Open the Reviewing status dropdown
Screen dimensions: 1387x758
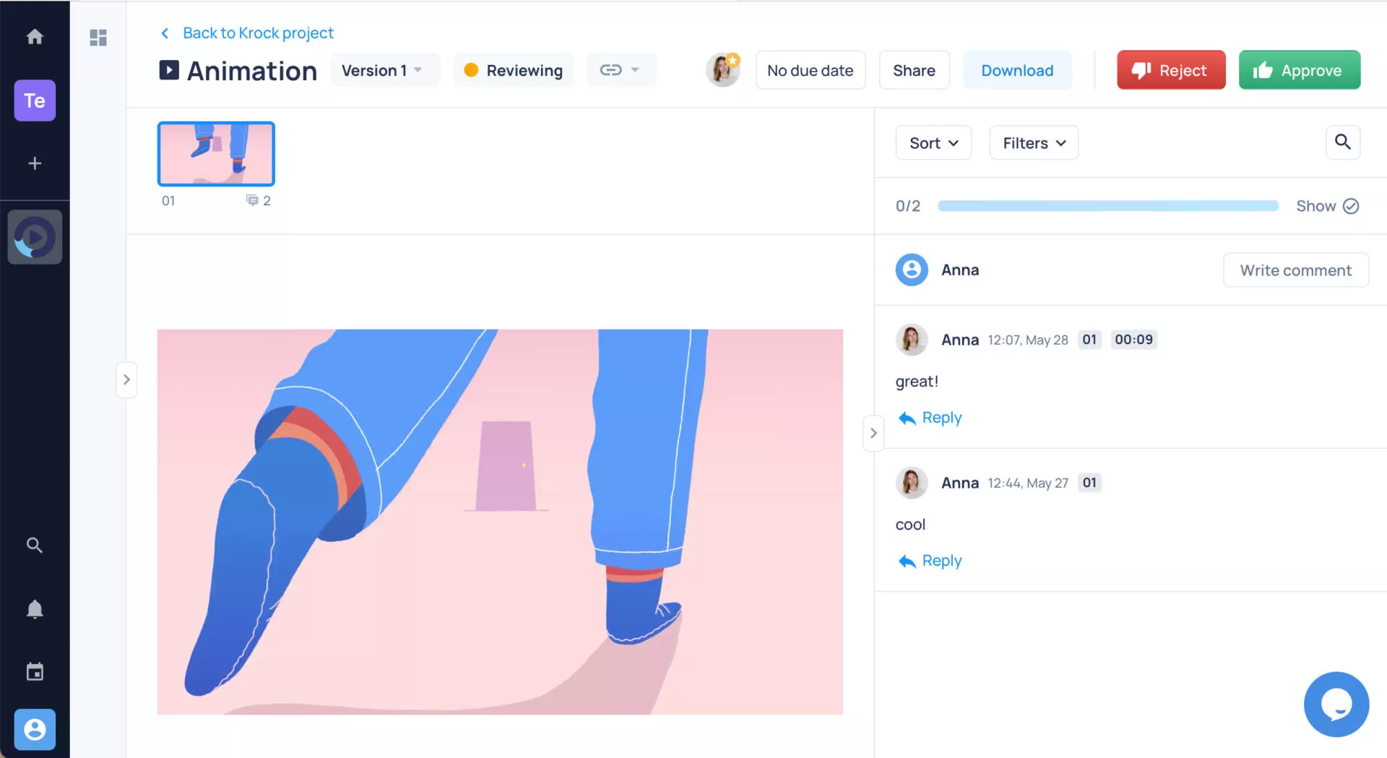[x=514, y=70]
